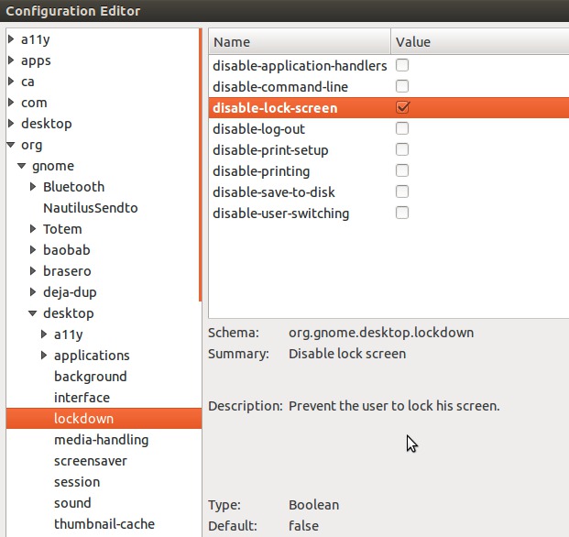Select the thumbnail-cache tree item

click(104, 524)
